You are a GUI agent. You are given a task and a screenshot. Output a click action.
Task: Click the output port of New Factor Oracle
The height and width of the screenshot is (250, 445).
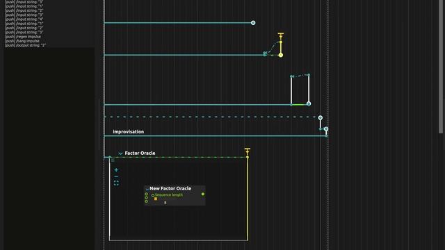click(x=203, y=194)
